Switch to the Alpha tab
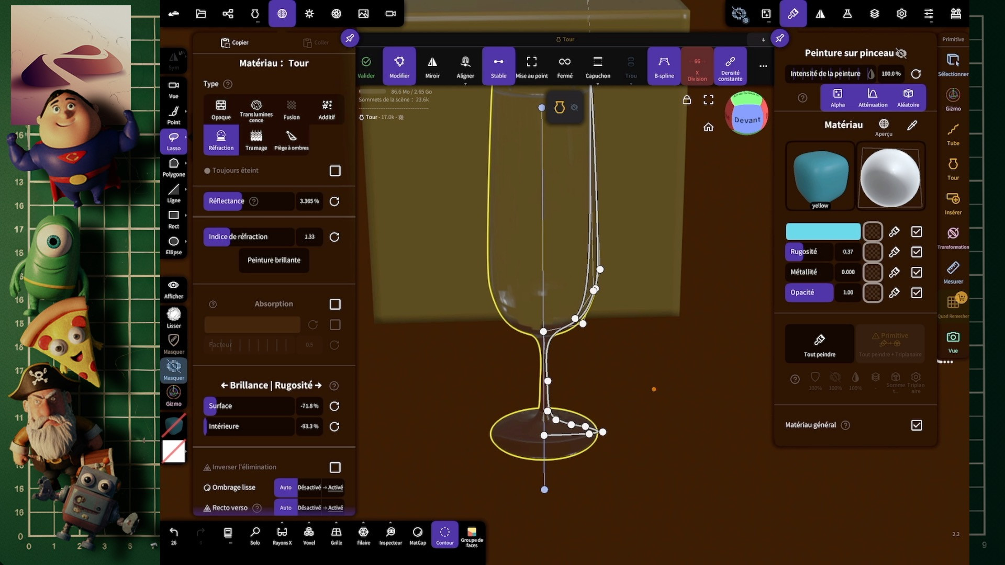Screen dimensions: 1005x565 (x=837, y=97)
